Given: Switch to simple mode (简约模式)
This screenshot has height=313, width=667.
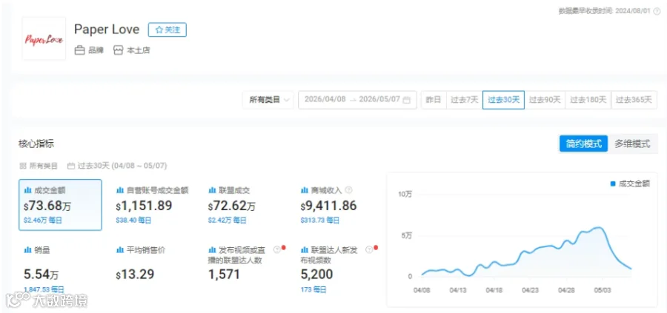Looking at the screenshot, I should [584, 144].
